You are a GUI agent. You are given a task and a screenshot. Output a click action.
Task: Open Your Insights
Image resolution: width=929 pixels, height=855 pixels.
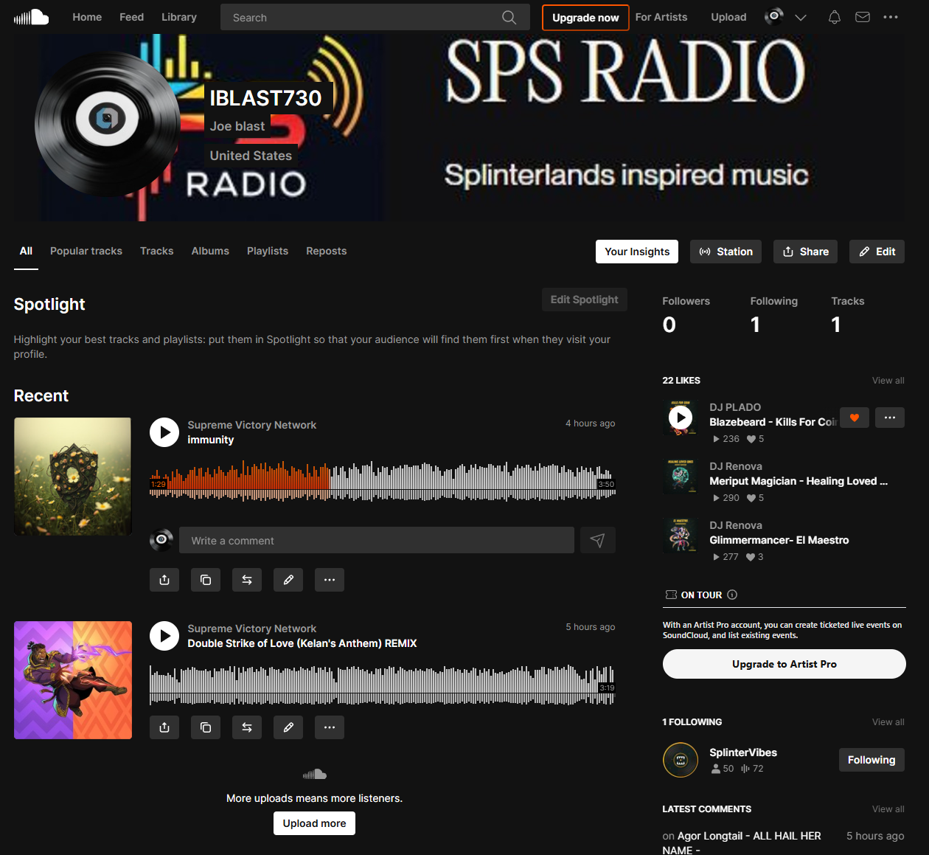coord(637,252)
